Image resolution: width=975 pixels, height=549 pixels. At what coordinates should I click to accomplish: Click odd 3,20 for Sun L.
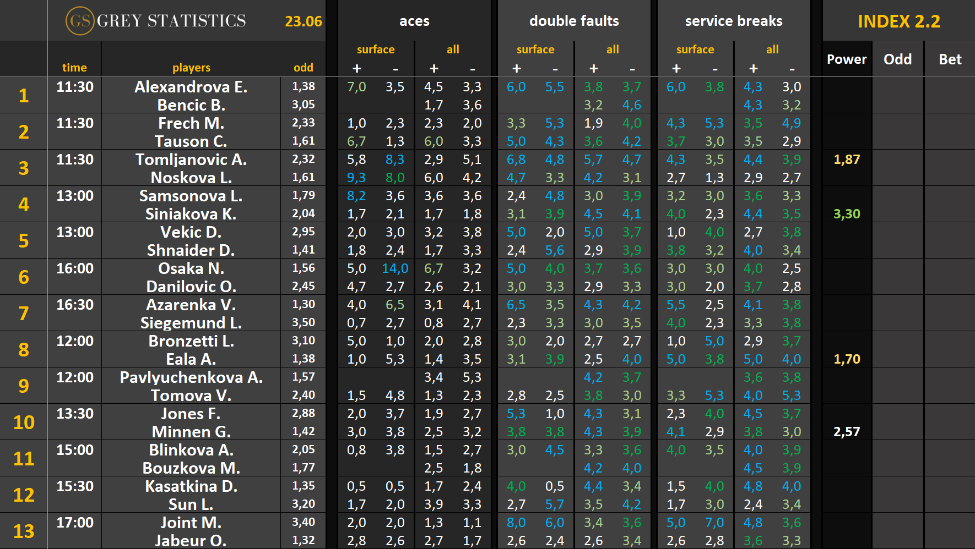pos(304,504)
